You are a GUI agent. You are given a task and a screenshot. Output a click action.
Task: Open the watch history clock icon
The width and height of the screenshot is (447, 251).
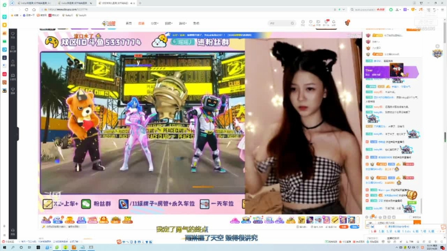pos(303,23)
